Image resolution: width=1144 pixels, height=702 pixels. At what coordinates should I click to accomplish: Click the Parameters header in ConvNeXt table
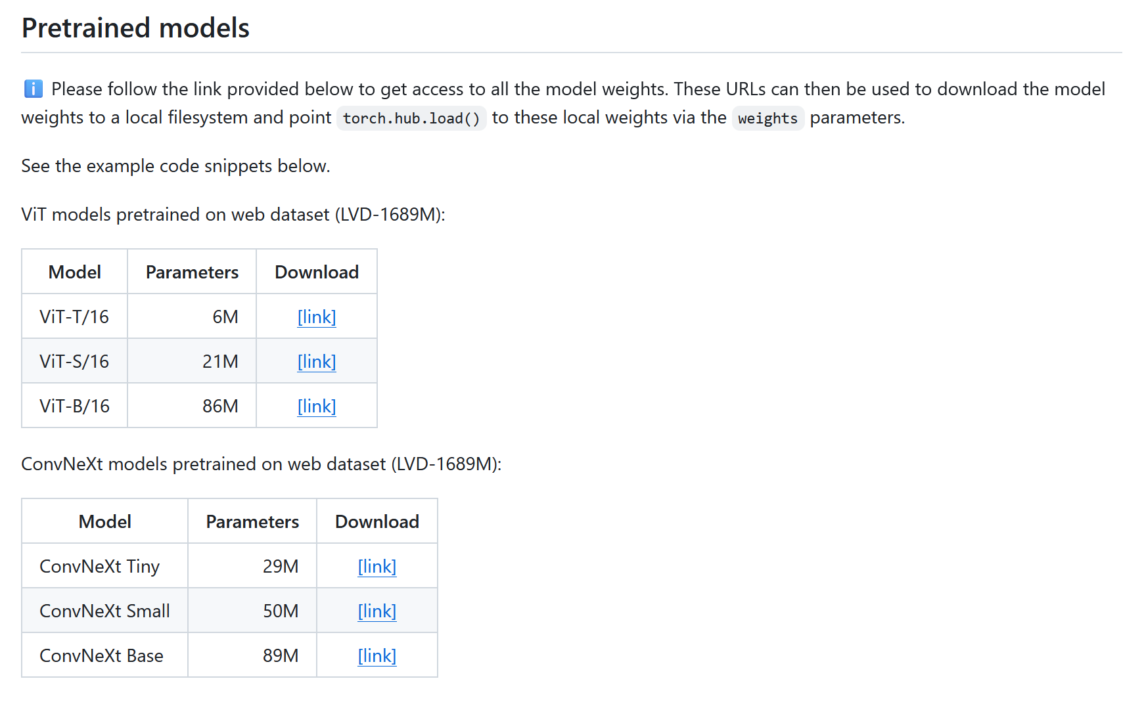[252, 522]
